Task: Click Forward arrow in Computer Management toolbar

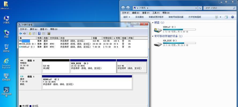Action: (24, 33)
